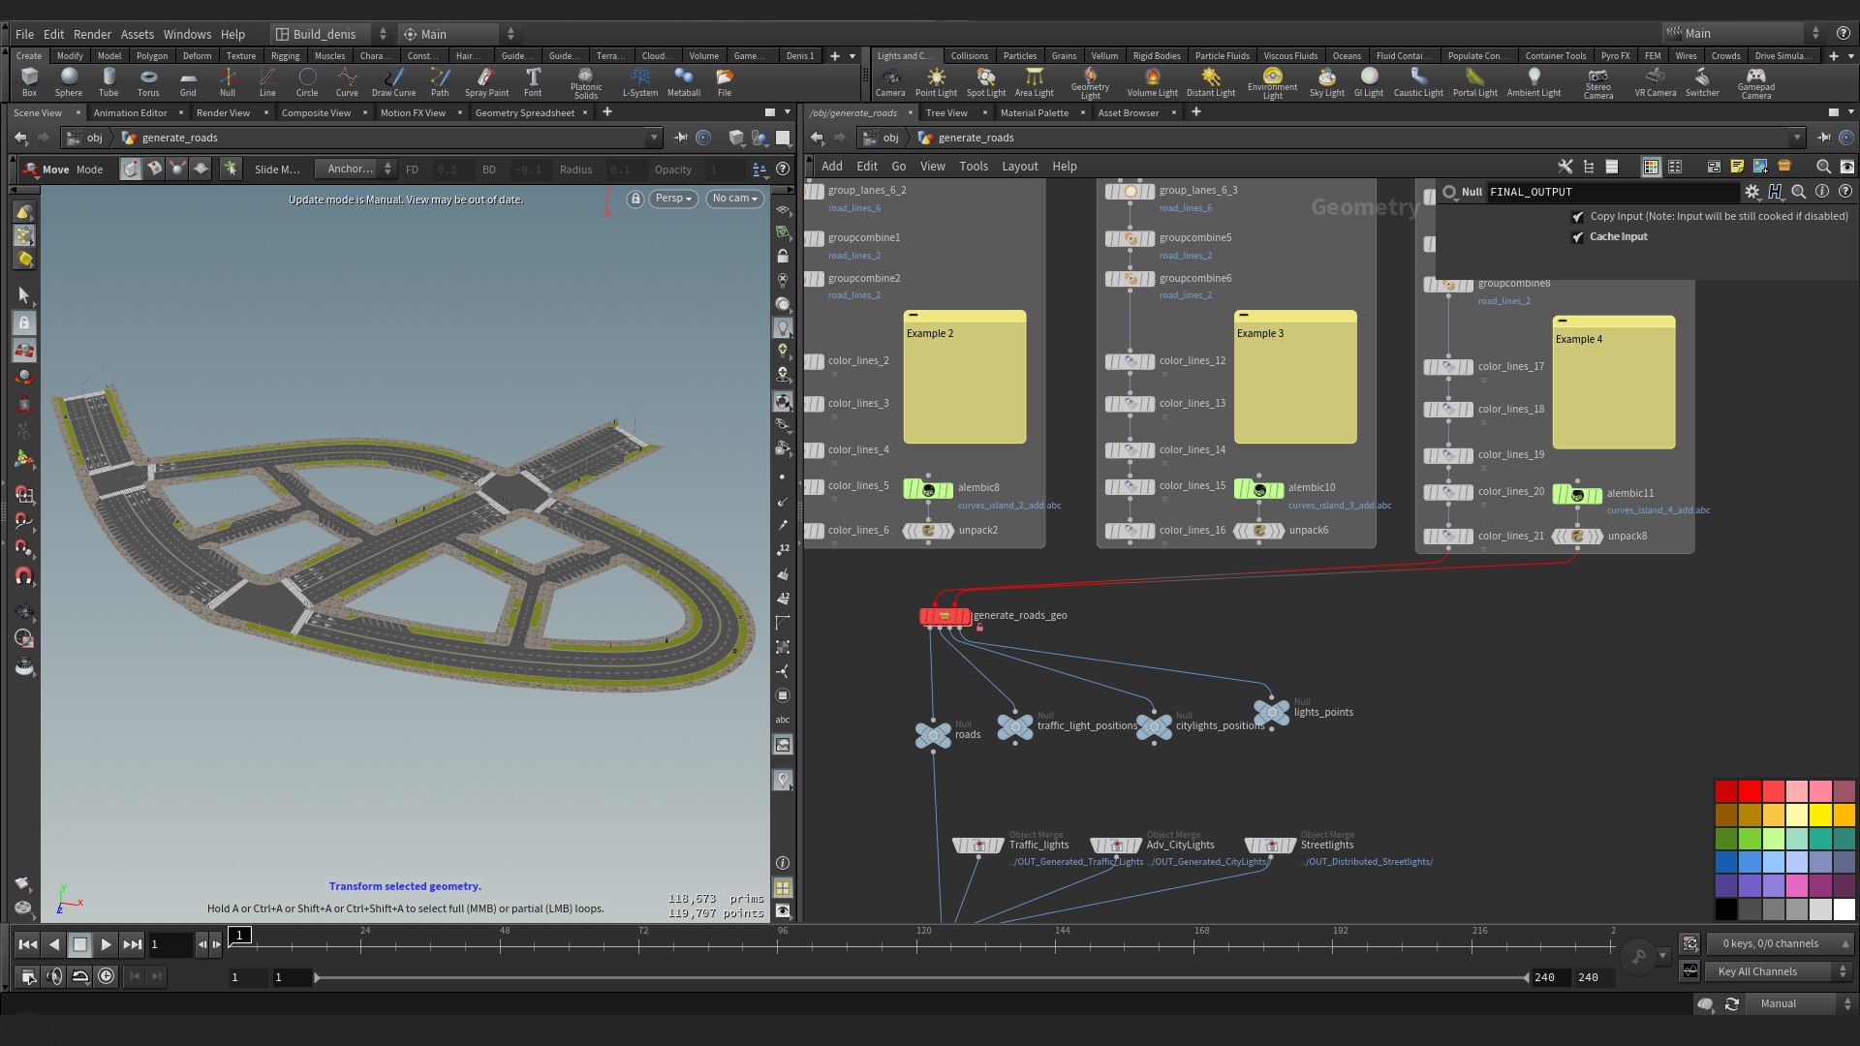Open the alembic10 file path link

[1340, 506]
